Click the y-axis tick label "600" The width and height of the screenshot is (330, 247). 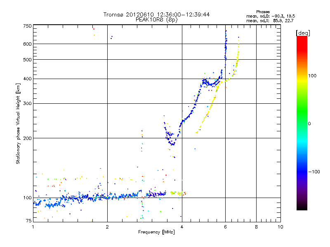pyautogui.click(x=27, y=44)
